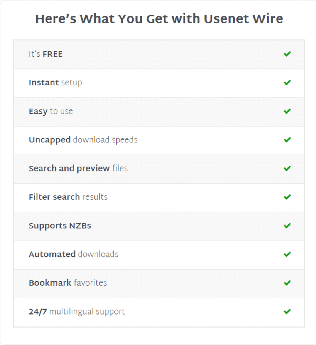
Task: Click the "Uncapped download speeds" text
Action: point(83,140)
